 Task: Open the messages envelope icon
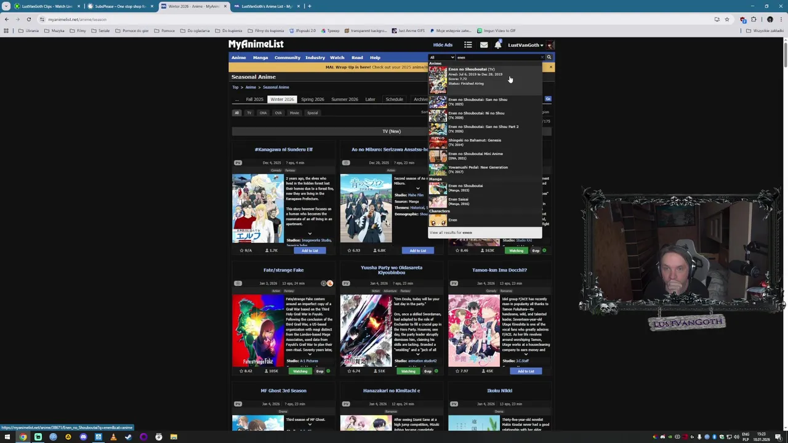484,45
